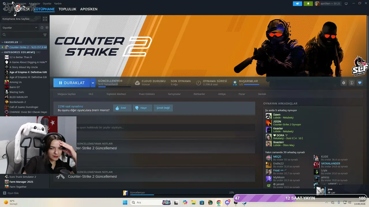Toggle library grid view icon
The image size is (369, 207).
(45, 19)
